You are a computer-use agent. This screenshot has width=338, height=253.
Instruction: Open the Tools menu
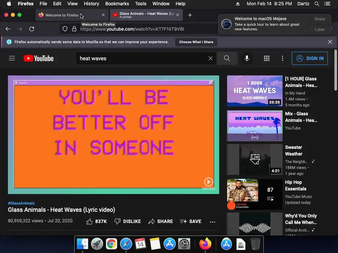(x=141, y=4)
